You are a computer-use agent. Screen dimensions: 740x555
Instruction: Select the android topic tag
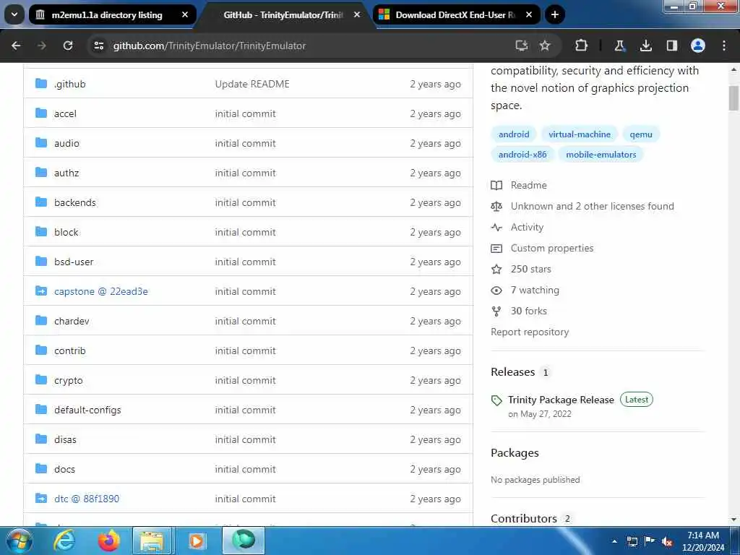[x=514, y=134]
